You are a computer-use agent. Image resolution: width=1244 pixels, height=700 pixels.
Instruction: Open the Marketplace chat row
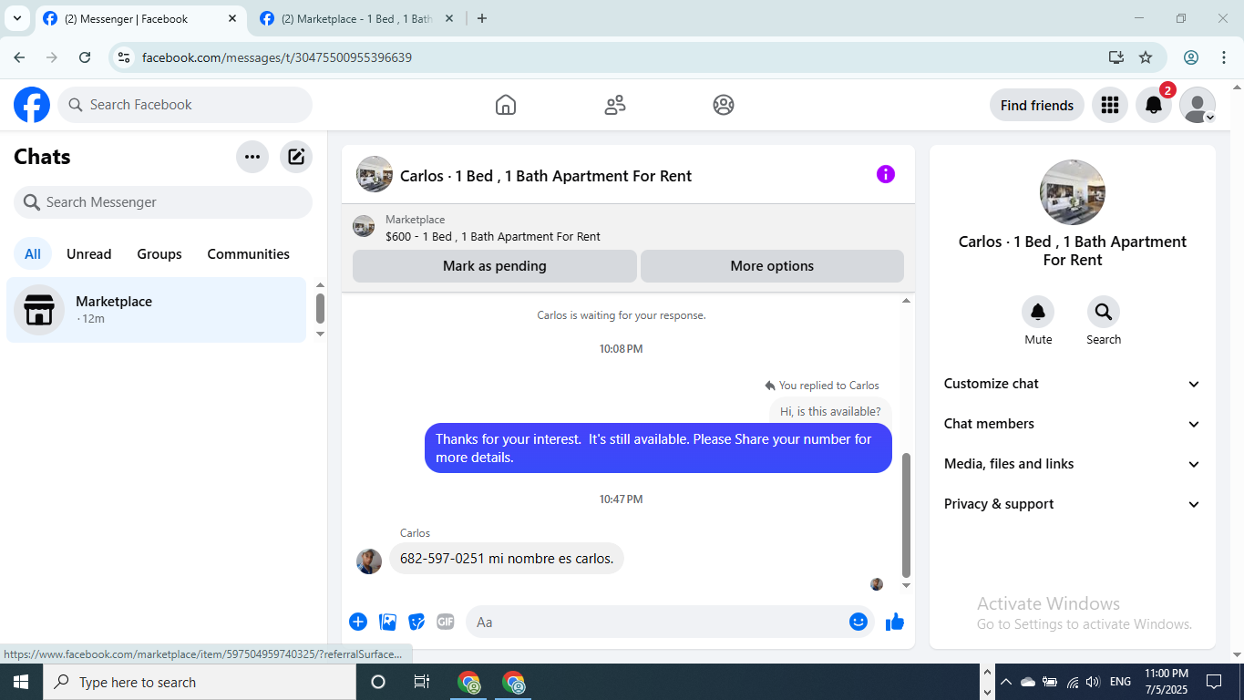pyautogui.click(x=157, y=310)
